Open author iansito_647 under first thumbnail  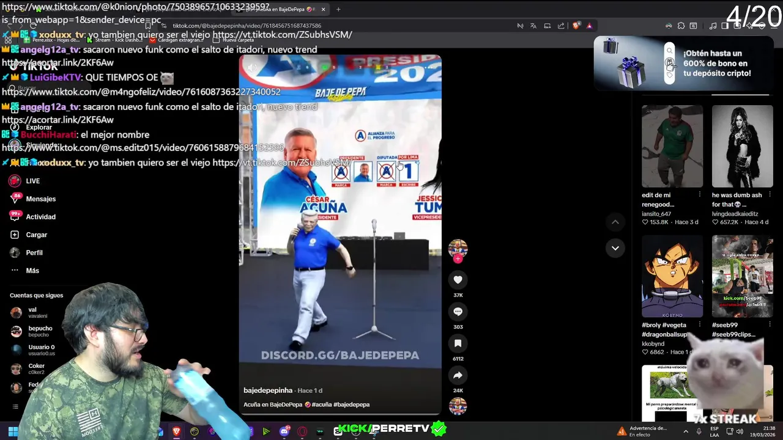click(x=656, y=214)
